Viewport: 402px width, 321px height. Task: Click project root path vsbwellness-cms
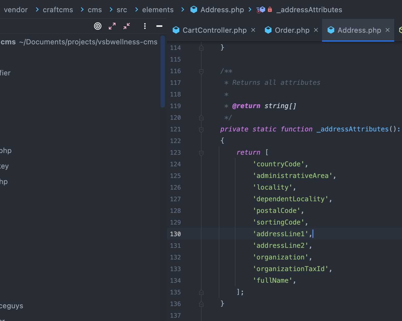(88, 42)
